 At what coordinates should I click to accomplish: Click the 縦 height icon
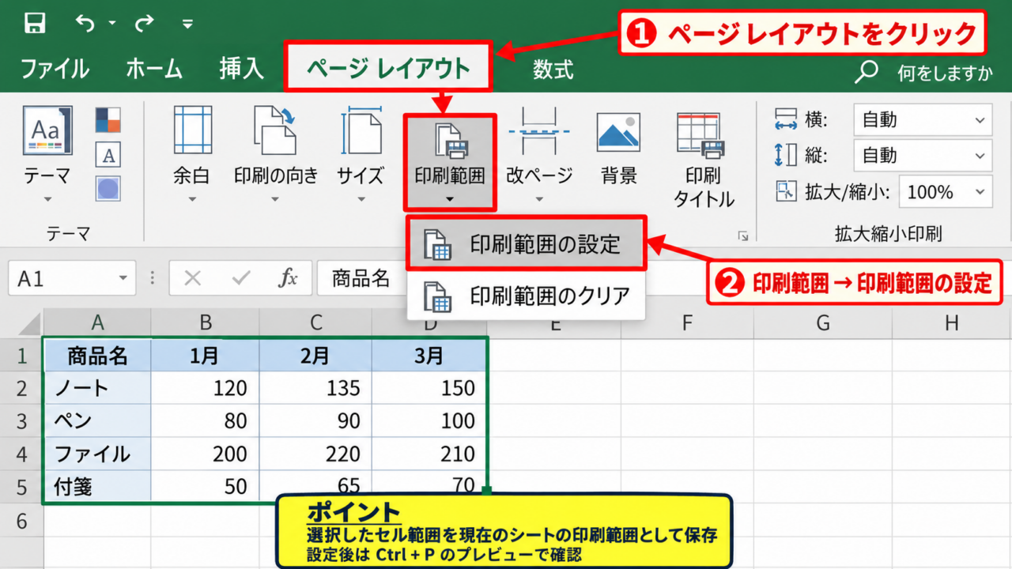coord(785,155)
